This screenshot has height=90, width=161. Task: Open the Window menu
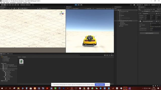pyautogui.click(x=25, y=3)
